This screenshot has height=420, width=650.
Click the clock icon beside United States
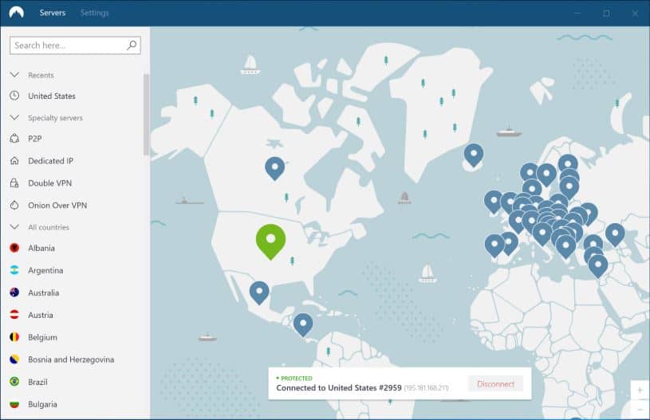pos(14,96)
